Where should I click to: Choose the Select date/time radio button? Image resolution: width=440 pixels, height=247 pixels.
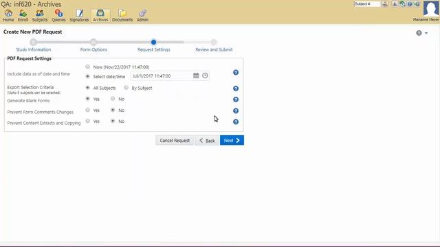87,76
